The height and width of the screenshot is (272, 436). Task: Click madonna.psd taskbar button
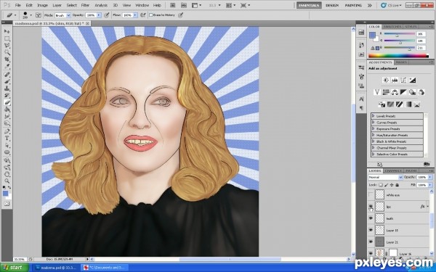[x=56, y=268]
